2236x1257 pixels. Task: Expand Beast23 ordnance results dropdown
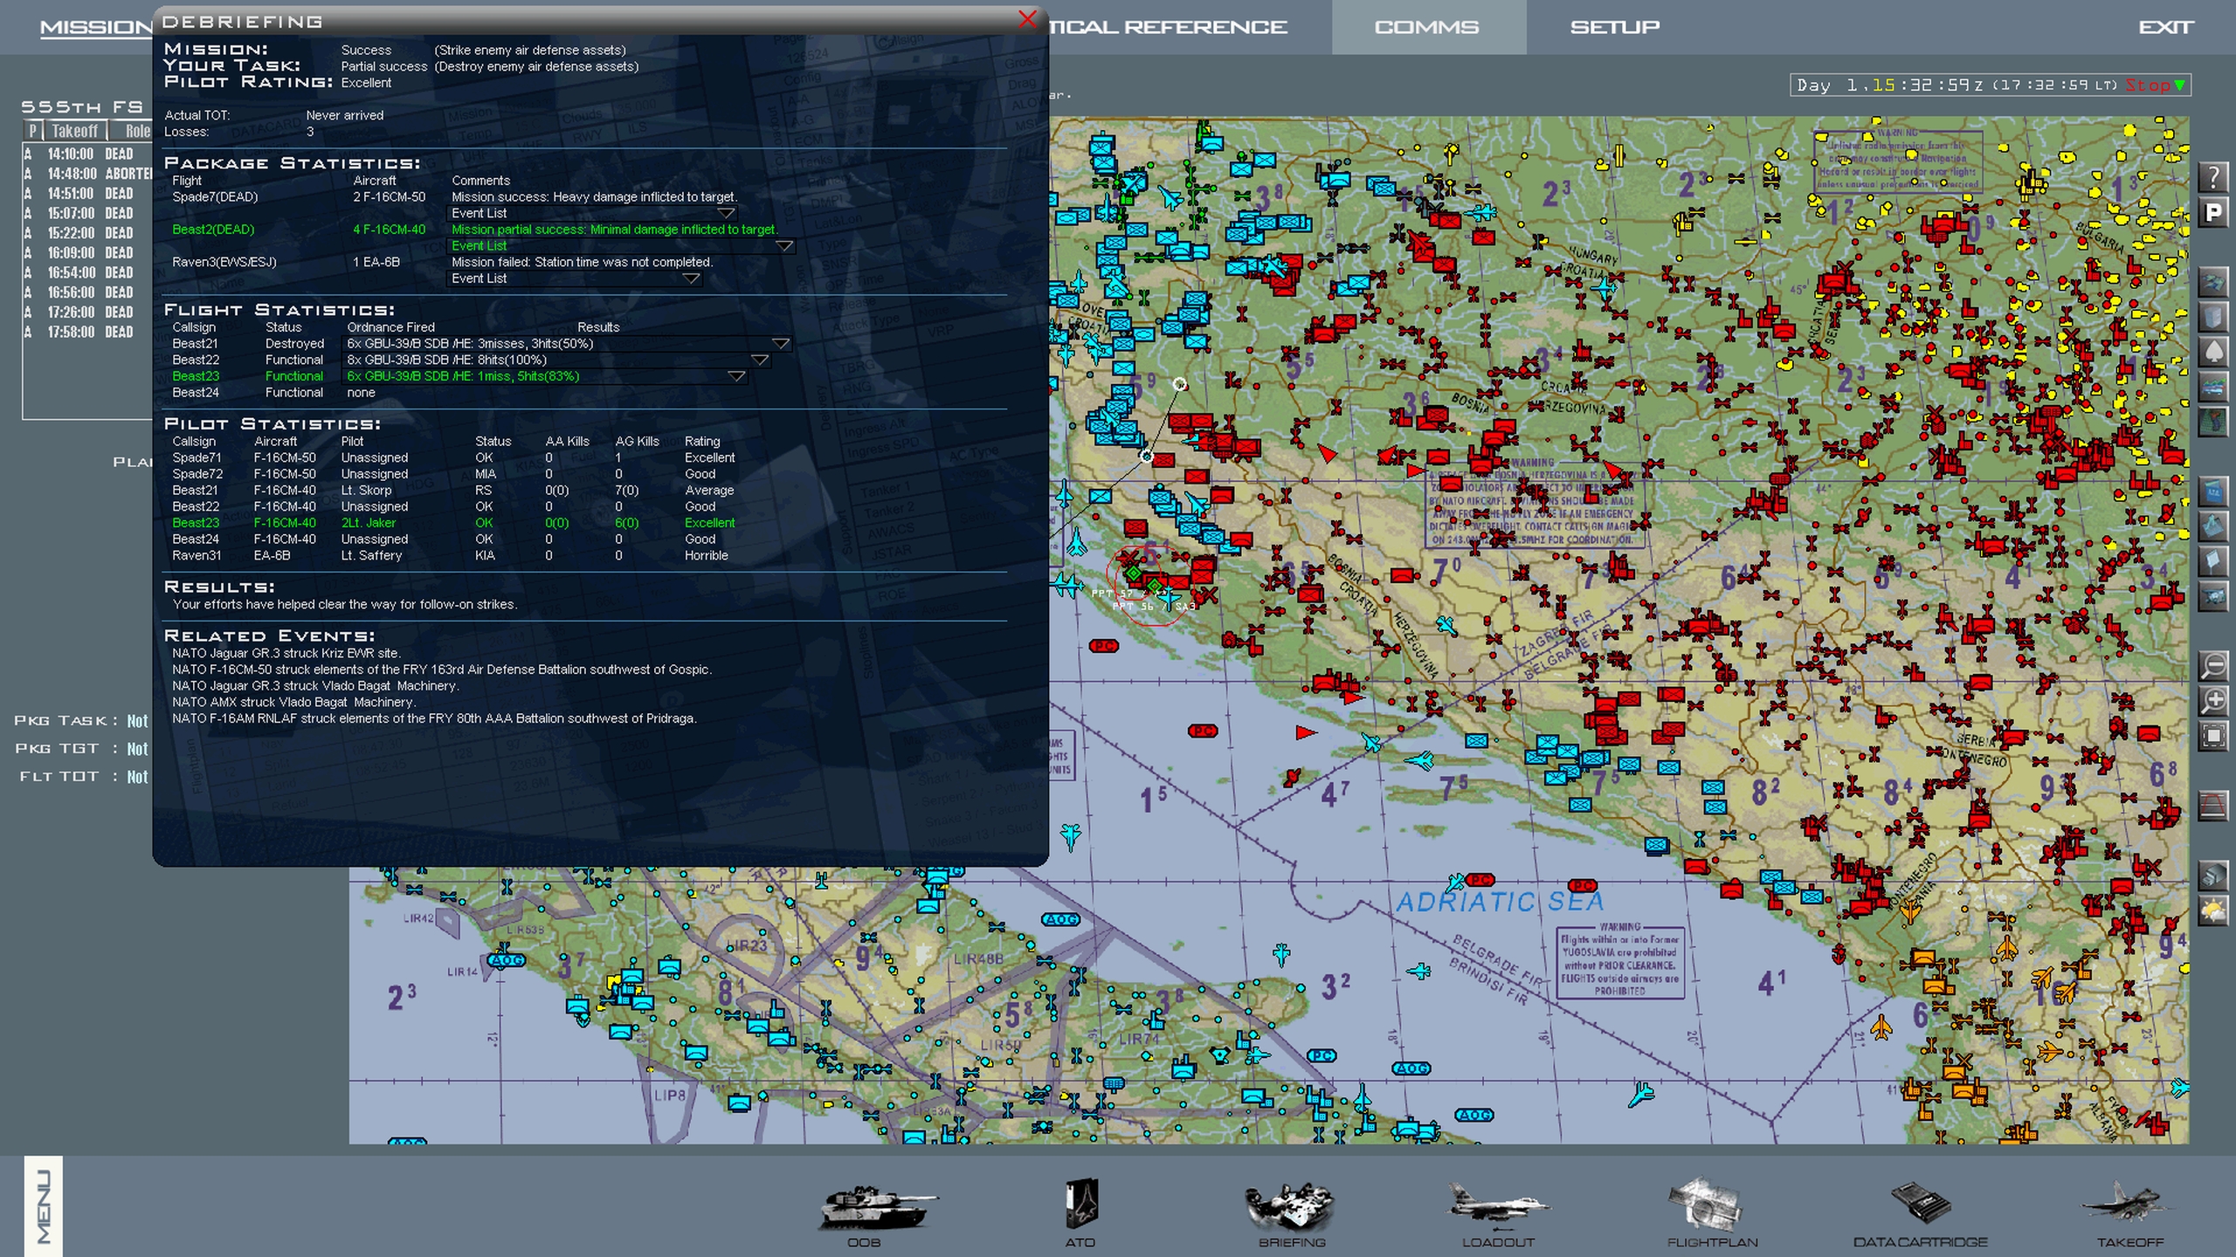(736, 376)
